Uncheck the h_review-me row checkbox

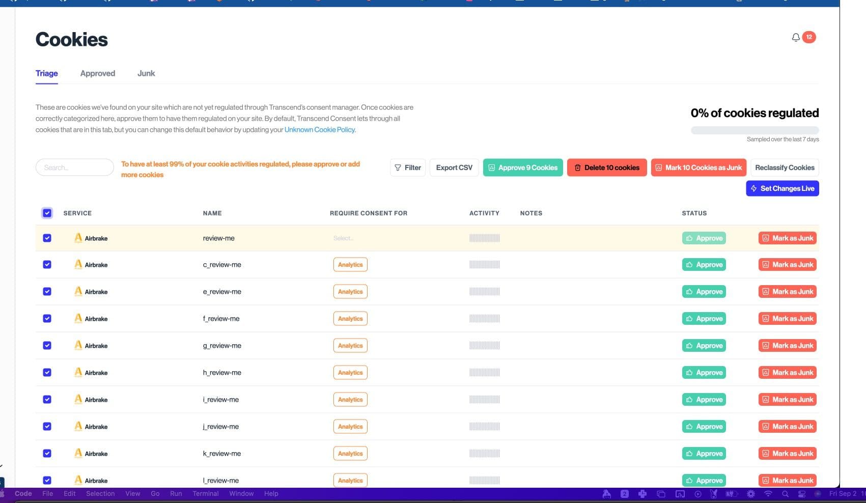click(x=47, y=373)
